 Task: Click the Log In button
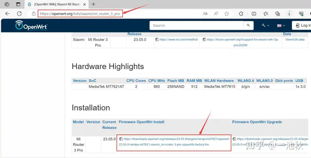[301, 25]
